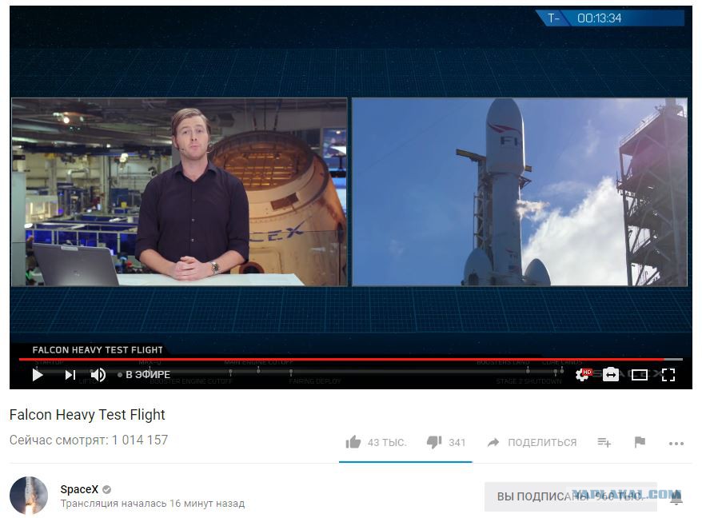
Task: Click the rocket launchpad video feed
Action: pos(520,192)
